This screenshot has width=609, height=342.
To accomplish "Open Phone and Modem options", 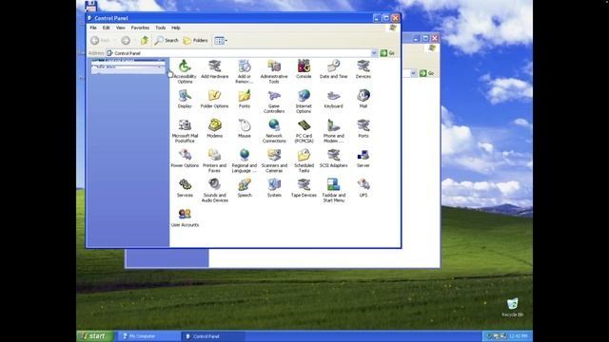I will (x=333, y=131).
